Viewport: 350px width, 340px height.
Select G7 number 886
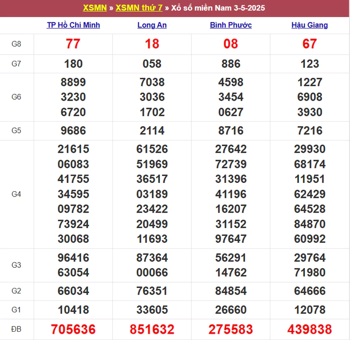point(231,64)
